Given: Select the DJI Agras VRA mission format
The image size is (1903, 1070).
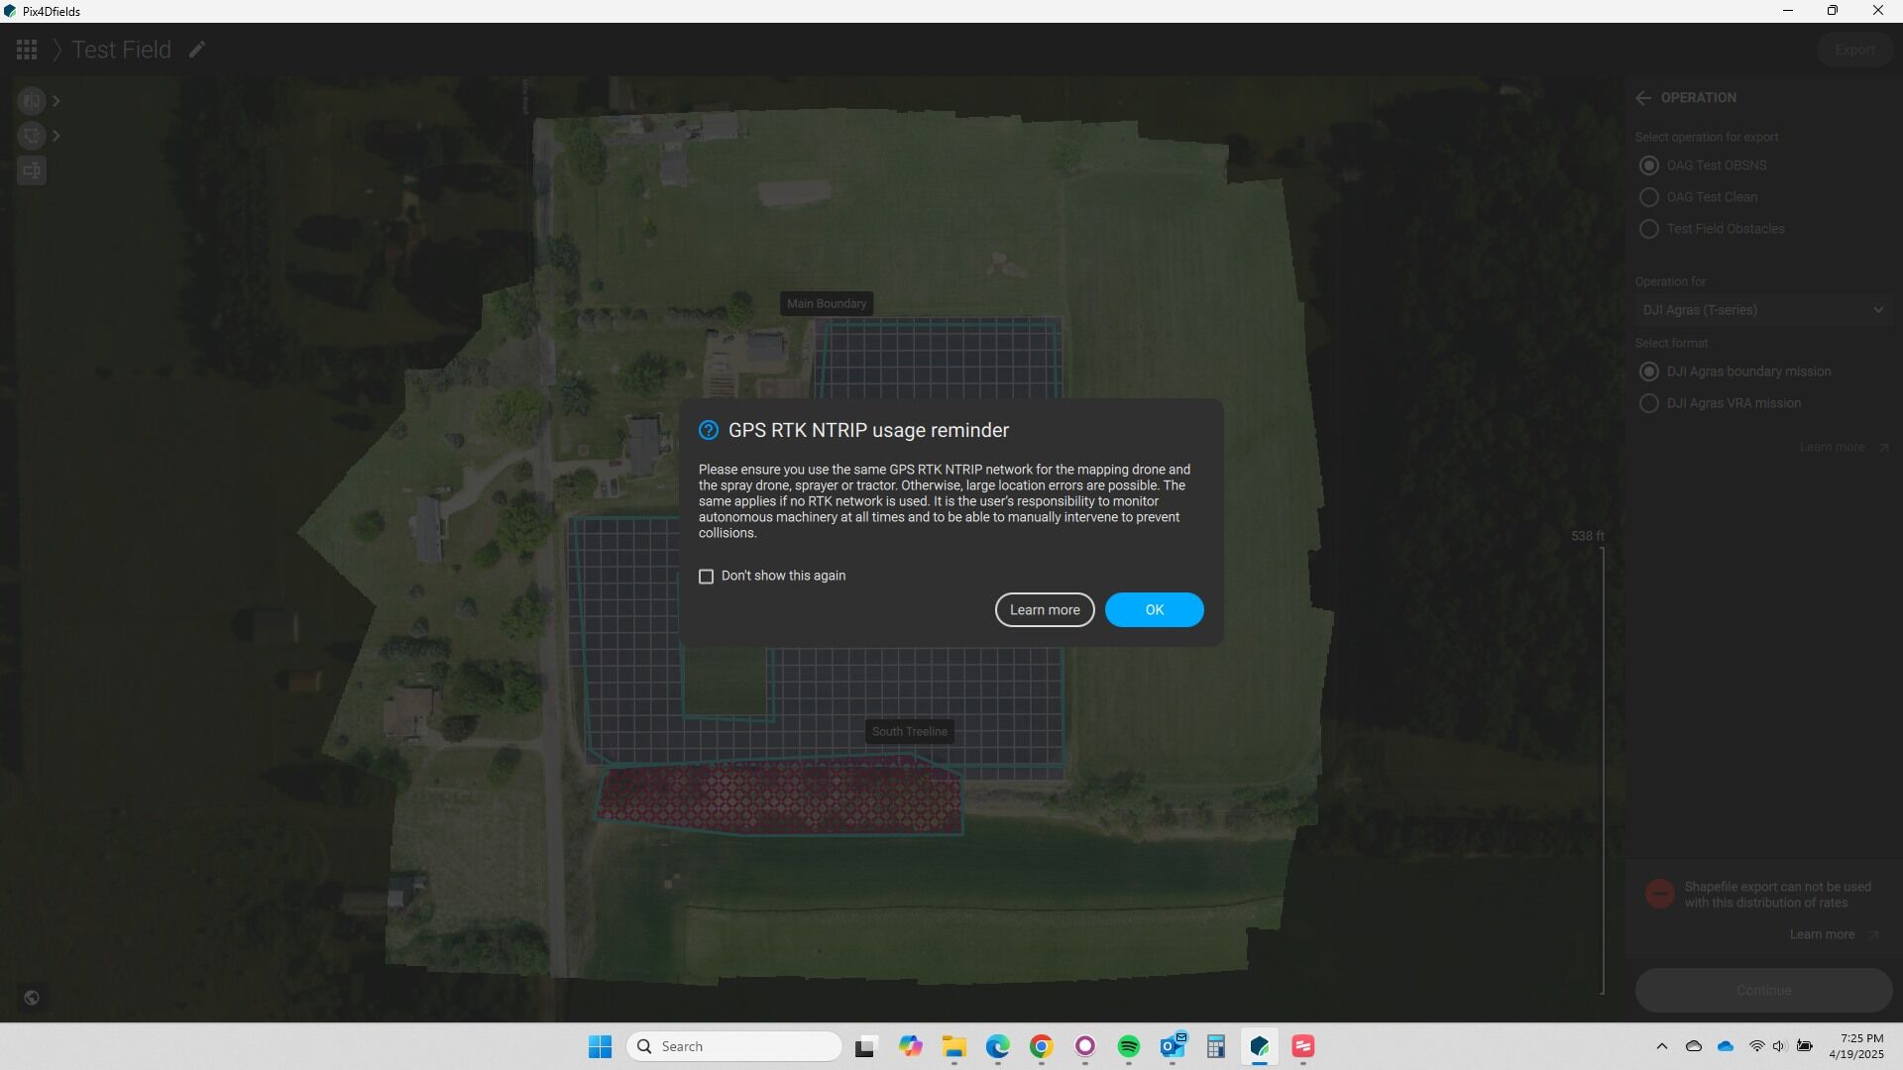Looking at the screenshot, I should [1649, 403].
